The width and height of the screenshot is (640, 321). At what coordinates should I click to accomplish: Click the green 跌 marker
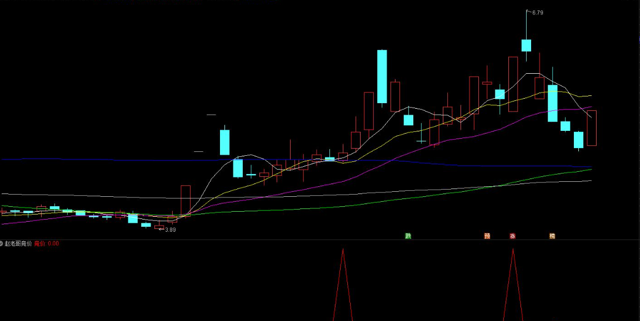tap(408, 236)
